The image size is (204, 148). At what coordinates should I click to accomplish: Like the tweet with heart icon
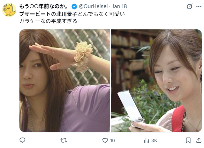click(x=105, y=140)
